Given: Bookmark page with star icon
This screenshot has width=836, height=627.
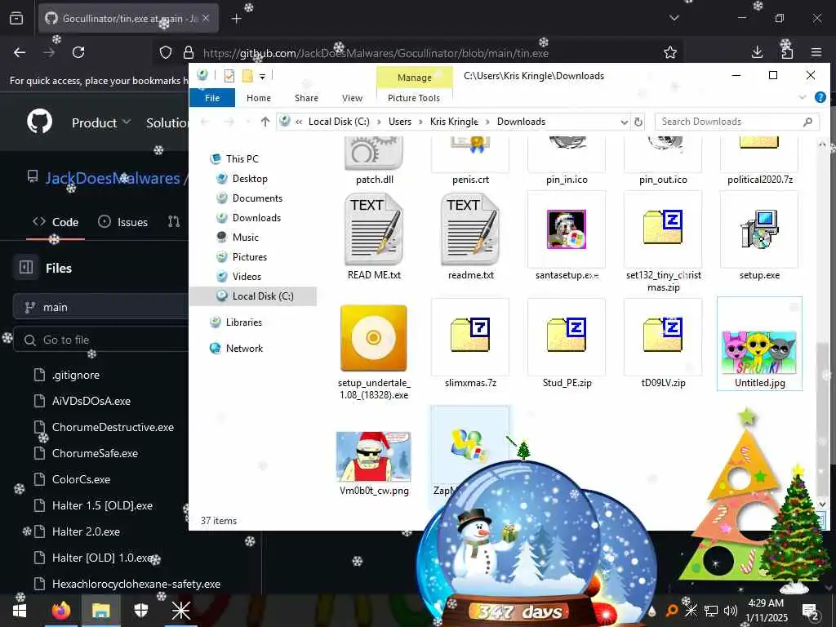Looking at the screenshot, I should coord(670,52).
